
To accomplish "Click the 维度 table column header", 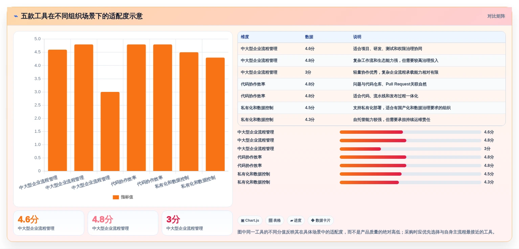I will pos(245,37).
